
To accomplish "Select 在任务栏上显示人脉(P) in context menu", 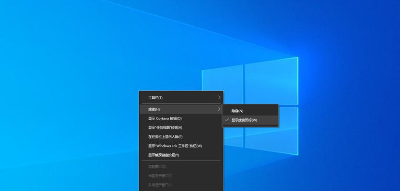I will 181,137.
